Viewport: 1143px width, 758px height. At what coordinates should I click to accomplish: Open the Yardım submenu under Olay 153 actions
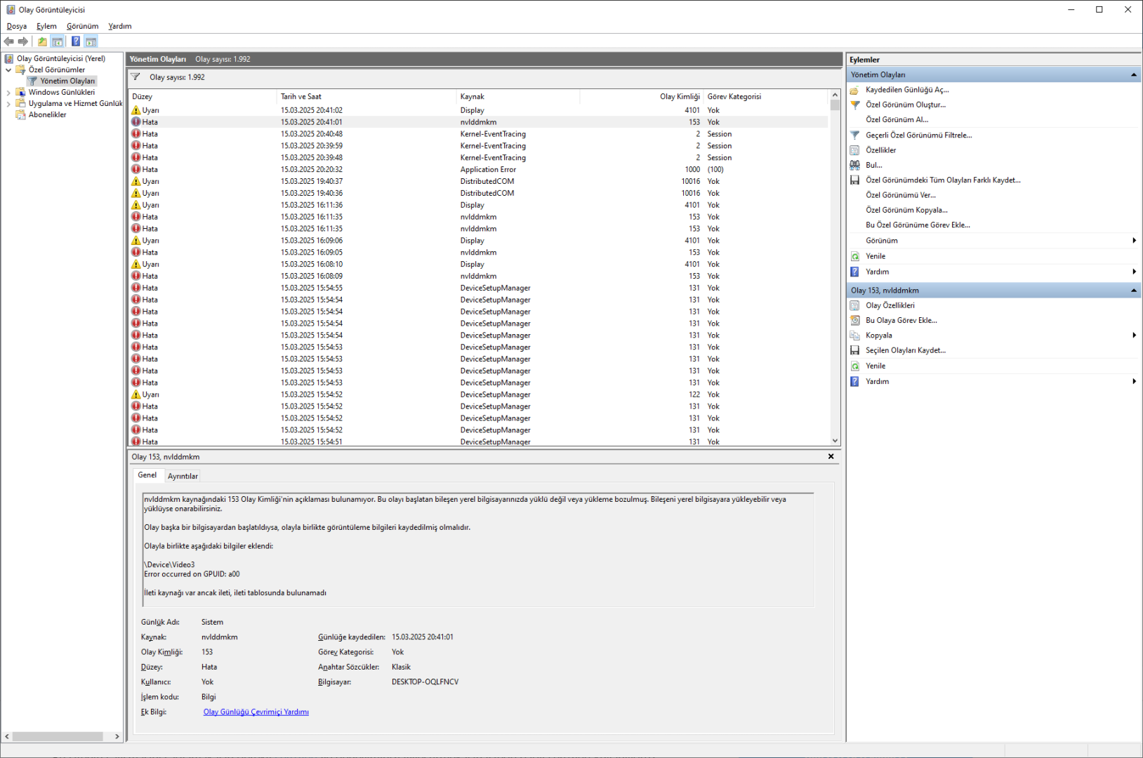coord(993,381)
